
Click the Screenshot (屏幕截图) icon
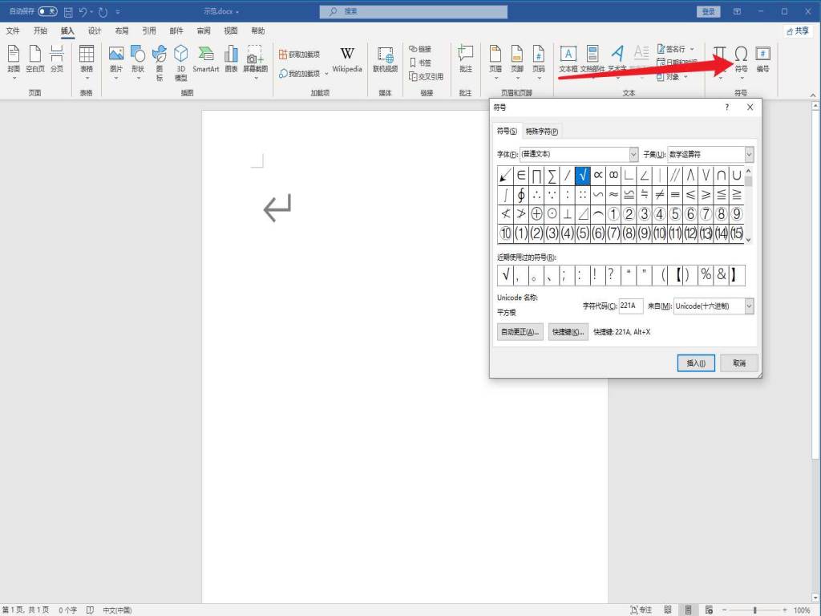(256, 59)
